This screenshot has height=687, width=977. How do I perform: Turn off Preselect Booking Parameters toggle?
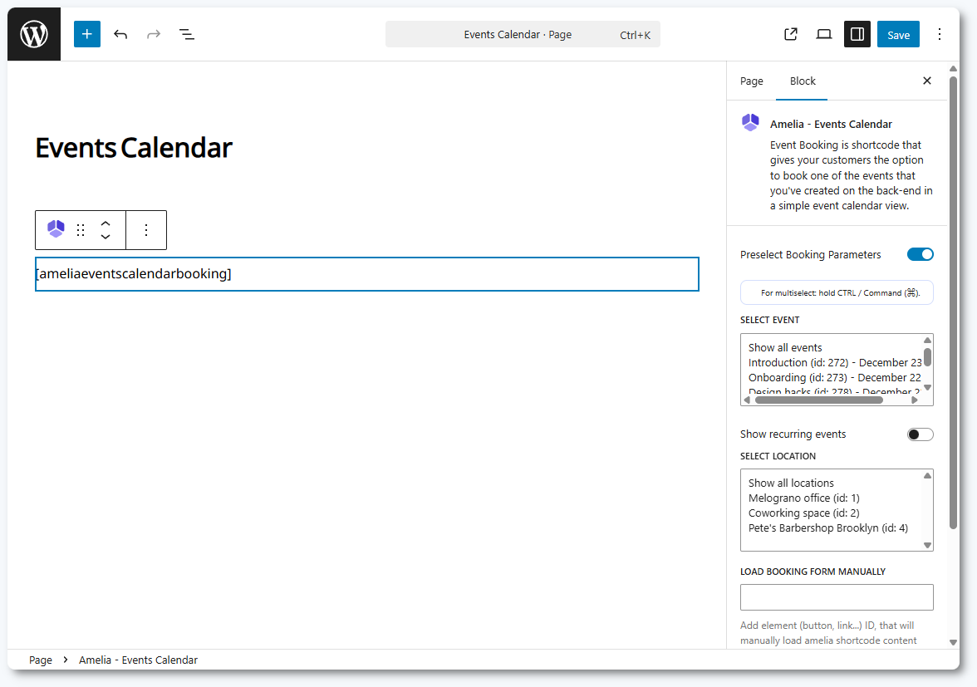tap(920, 254)
